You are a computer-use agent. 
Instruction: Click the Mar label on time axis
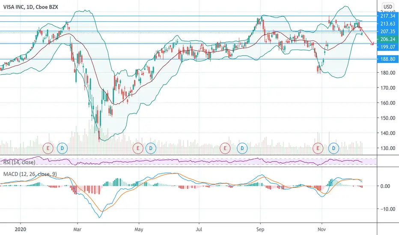77,229
